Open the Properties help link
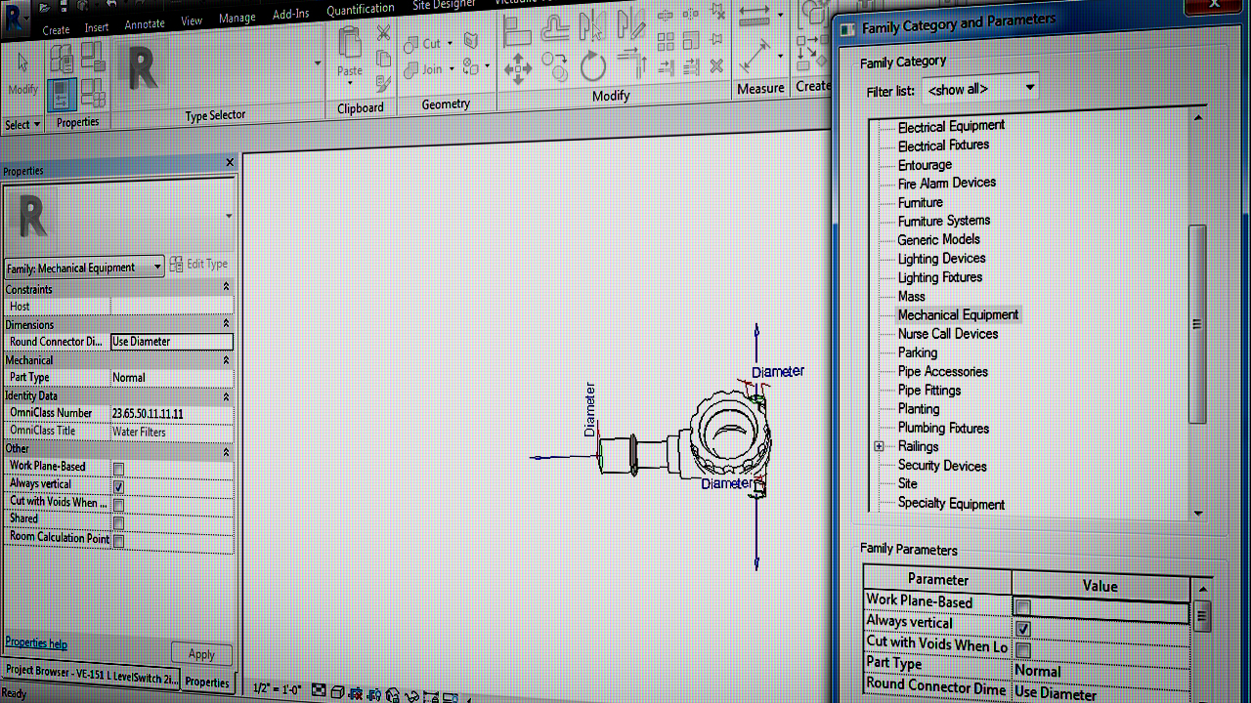Viewport: 1251px width, 703px height. click(36, 642)
